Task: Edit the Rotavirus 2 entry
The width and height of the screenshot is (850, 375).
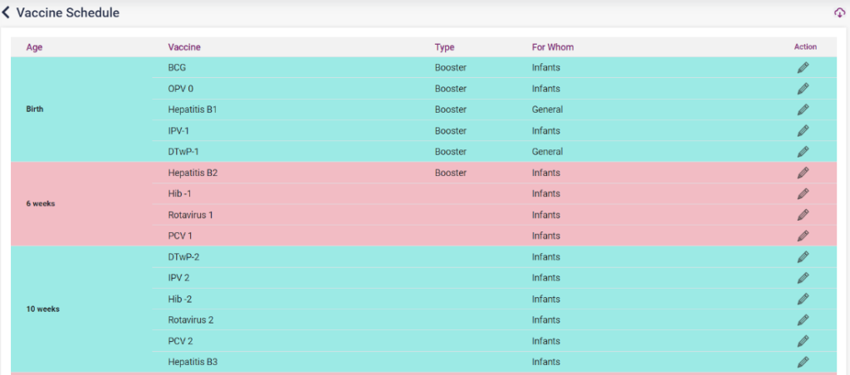Action: 803,320
